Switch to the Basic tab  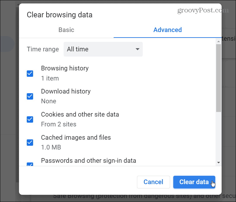click(66, 30)
